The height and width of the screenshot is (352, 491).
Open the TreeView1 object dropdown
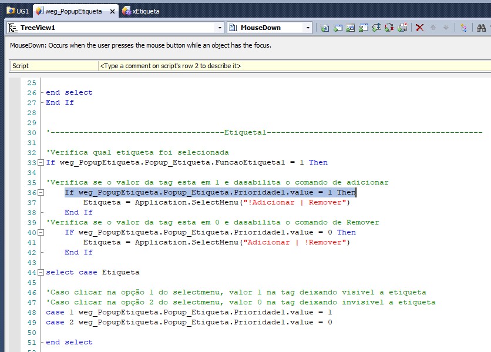coord(220,28)
